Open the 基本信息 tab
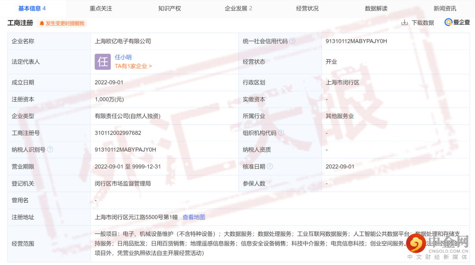The width and height of the screenshot is (475, 265). point(32,8)
